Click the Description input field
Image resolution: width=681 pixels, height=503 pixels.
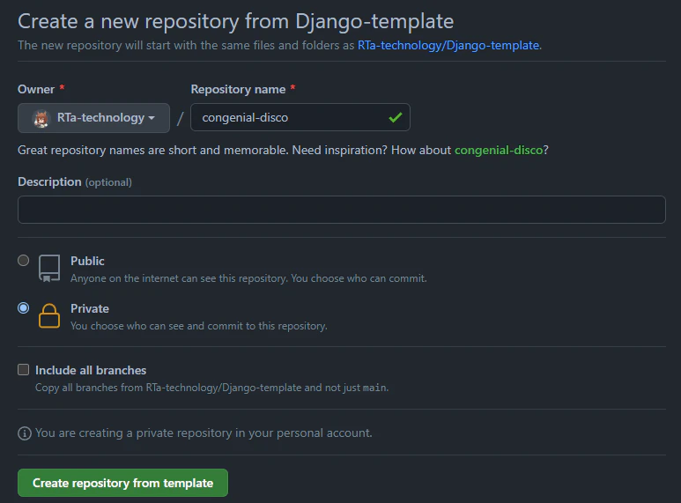click(x=341, y=210)
